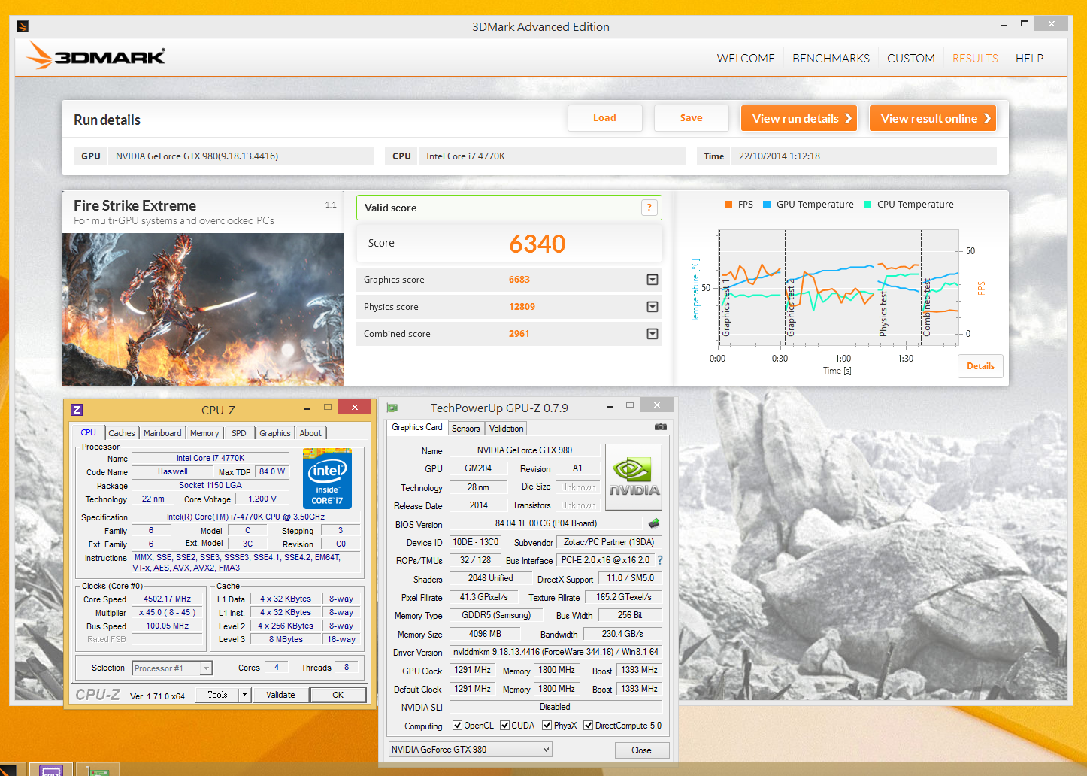Open chart Details button
The width and height of the screenshot is (1087, 776).
980,366
